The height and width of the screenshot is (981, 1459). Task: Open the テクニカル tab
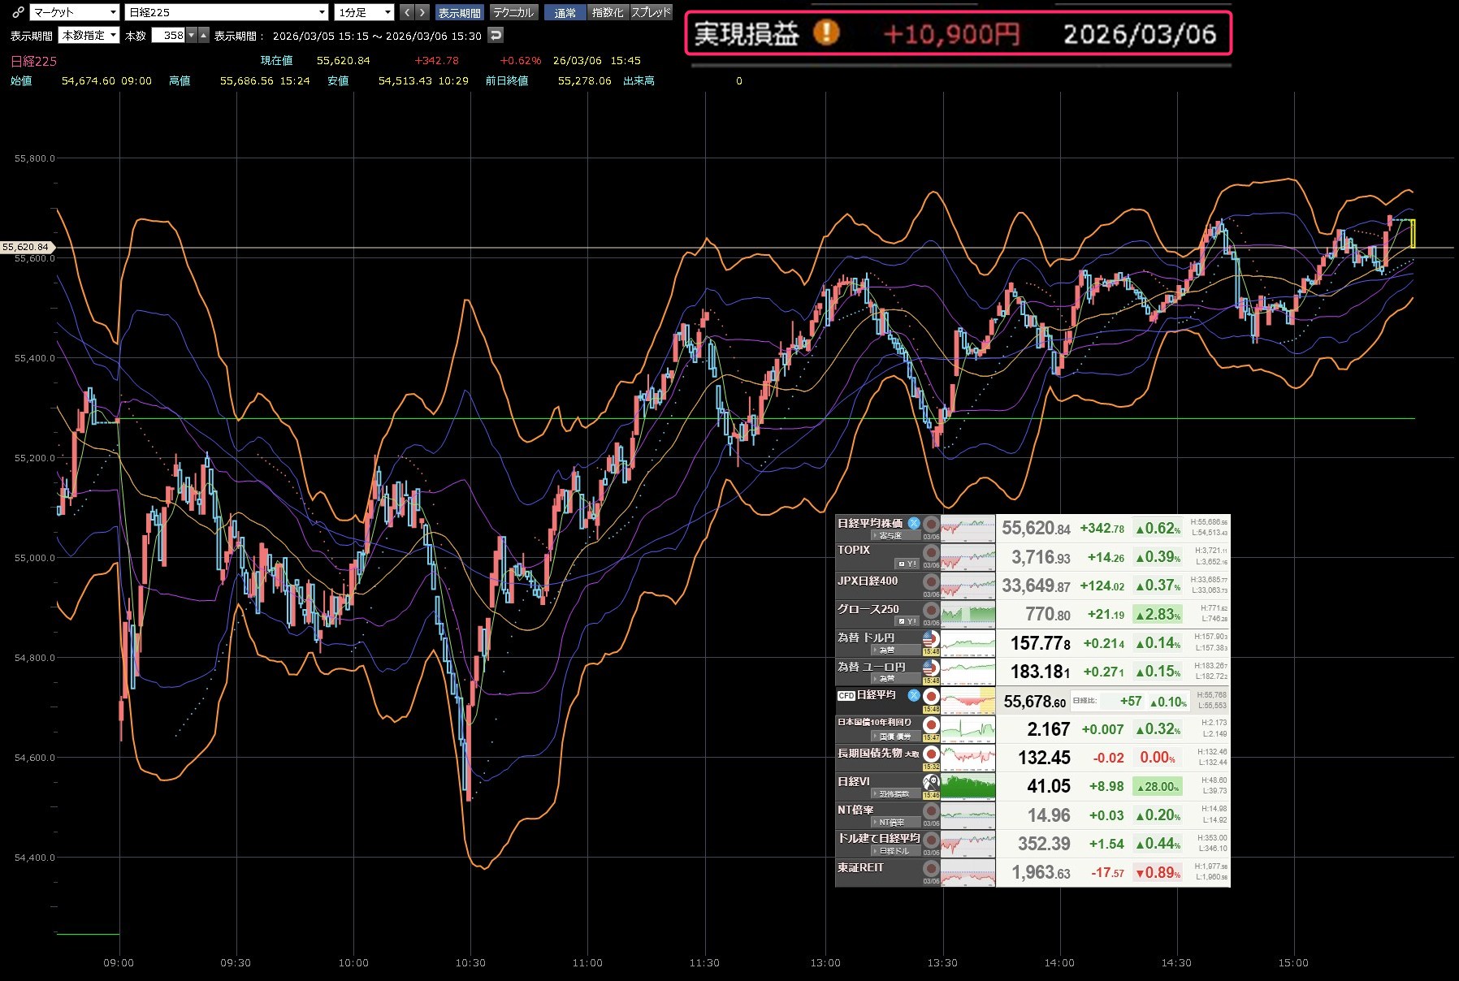click(513, 12)
